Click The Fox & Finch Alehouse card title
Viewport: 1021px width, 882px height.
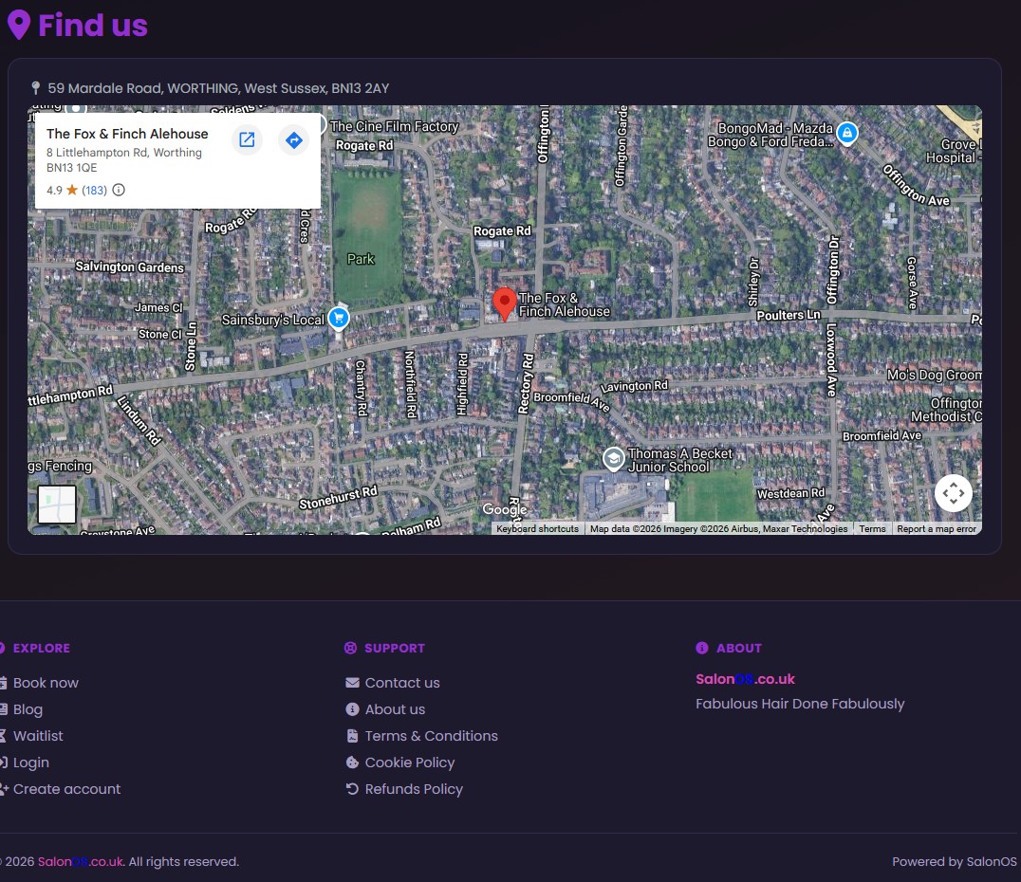point(127,134)
